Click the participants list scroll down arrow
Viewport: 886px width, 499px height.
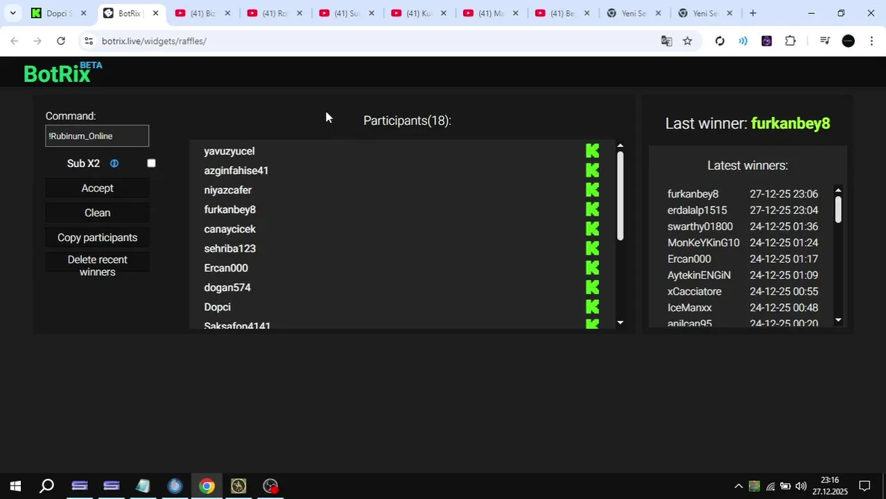point(620,323)
